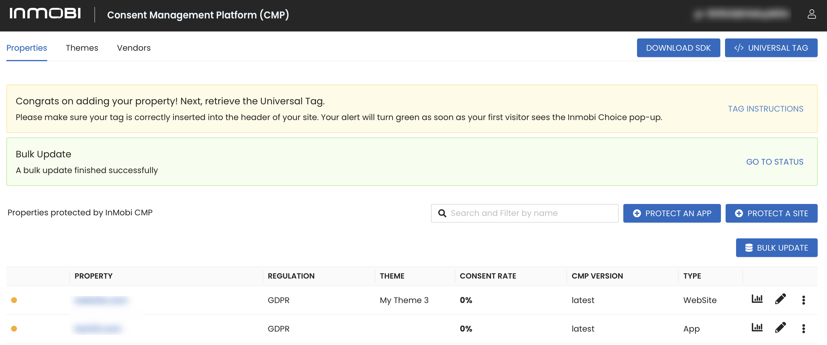
Task: Click 0% consent rate in App row
Action: pyautogui.click(x=466, y=329)
